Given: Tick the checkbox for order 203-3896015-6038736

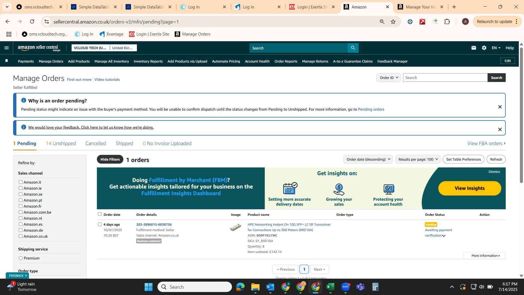Looking at the screenshot, I should point(100,224).
